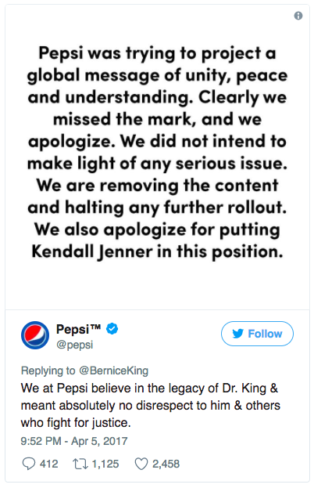The height and width of the screenshot is (488, 314).
Task: Open the Pepsi apology statement image
Action: tap(157, 157)
